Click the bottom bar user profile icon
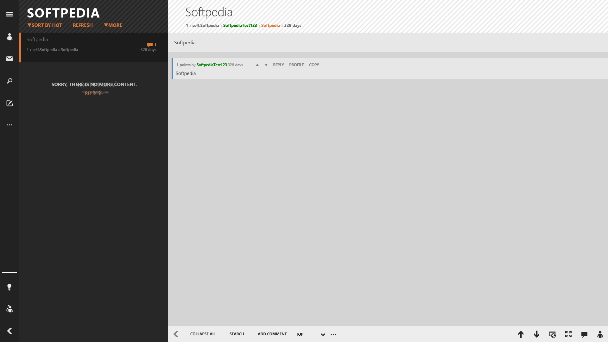Viewport: 608px width, 342px height. coord(600,334)
